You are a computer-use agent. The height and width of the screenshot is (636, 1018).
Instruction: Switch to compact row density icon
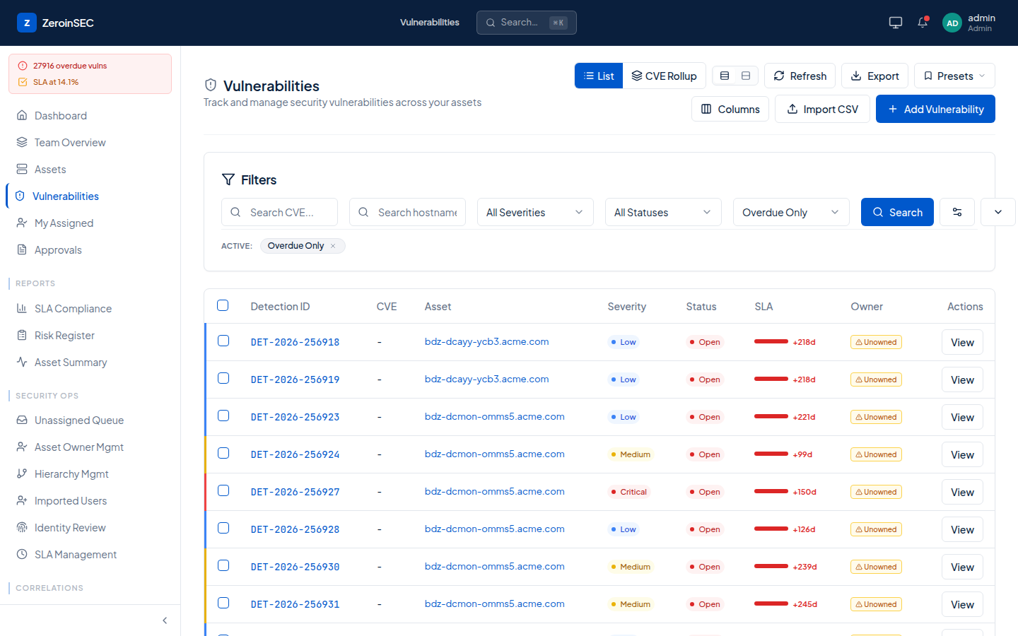pos(725,76)
